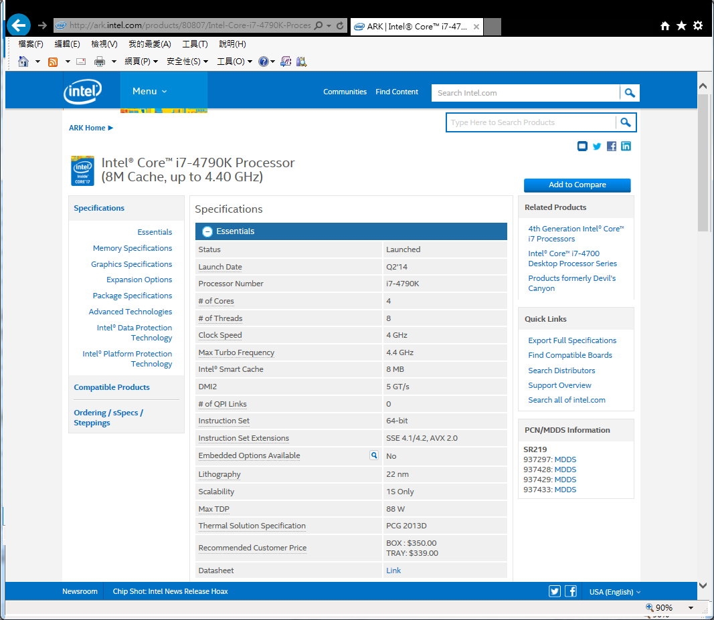Refresh the page from the address bar
Image resolution: width=714 pixels, height=620 pixels.
click(340, 25)
